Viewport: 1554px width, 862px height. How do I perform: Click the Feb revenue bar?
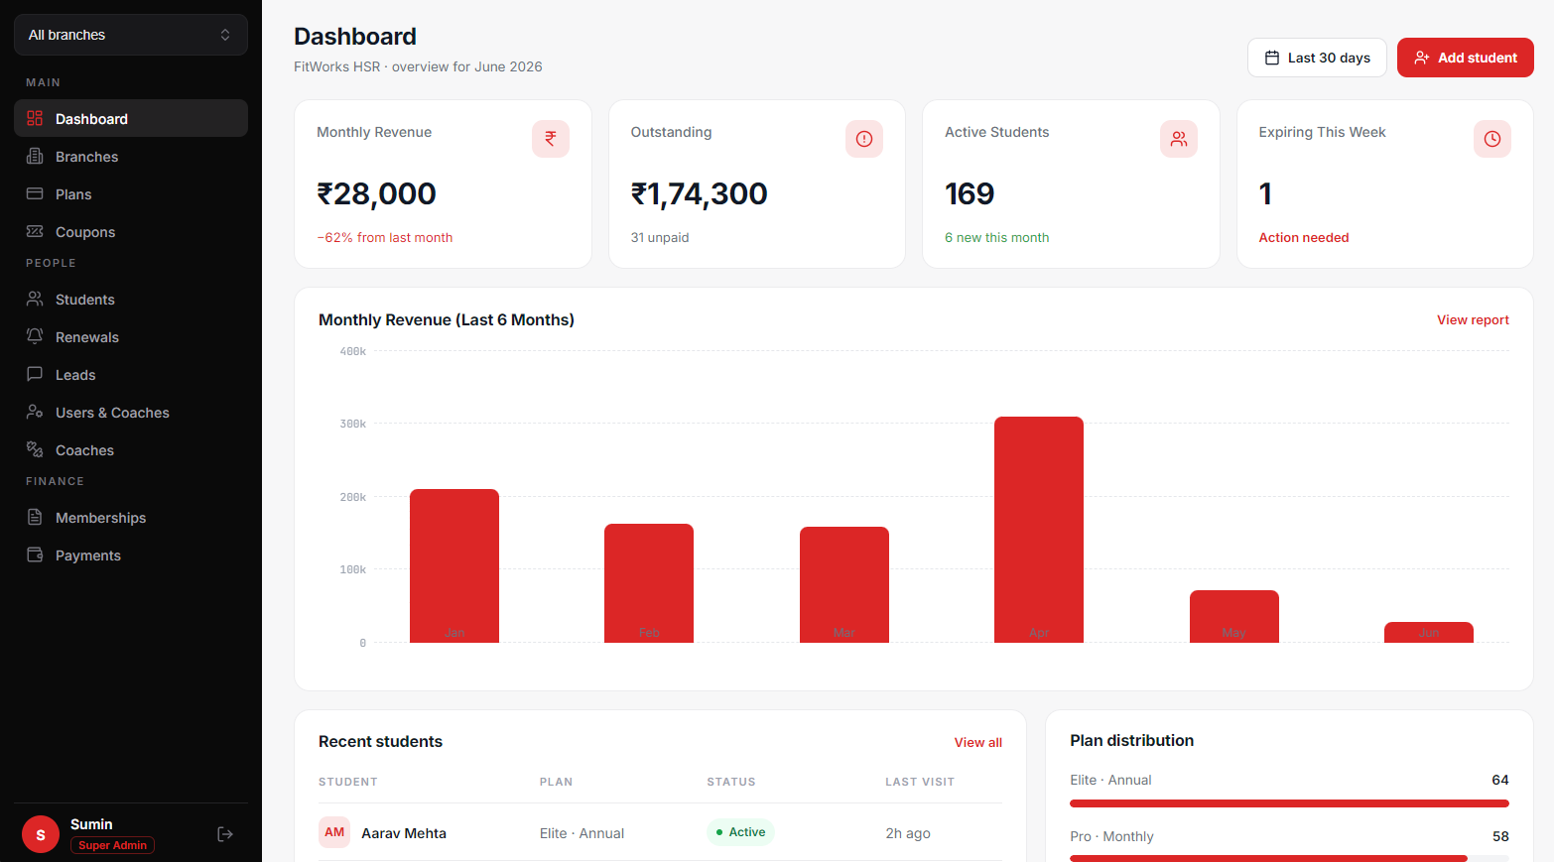[649, 583]
